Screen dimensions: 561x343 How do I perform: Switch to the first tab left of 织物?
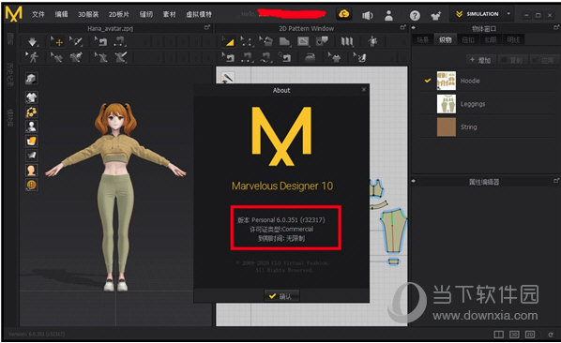tap(422, 39)
